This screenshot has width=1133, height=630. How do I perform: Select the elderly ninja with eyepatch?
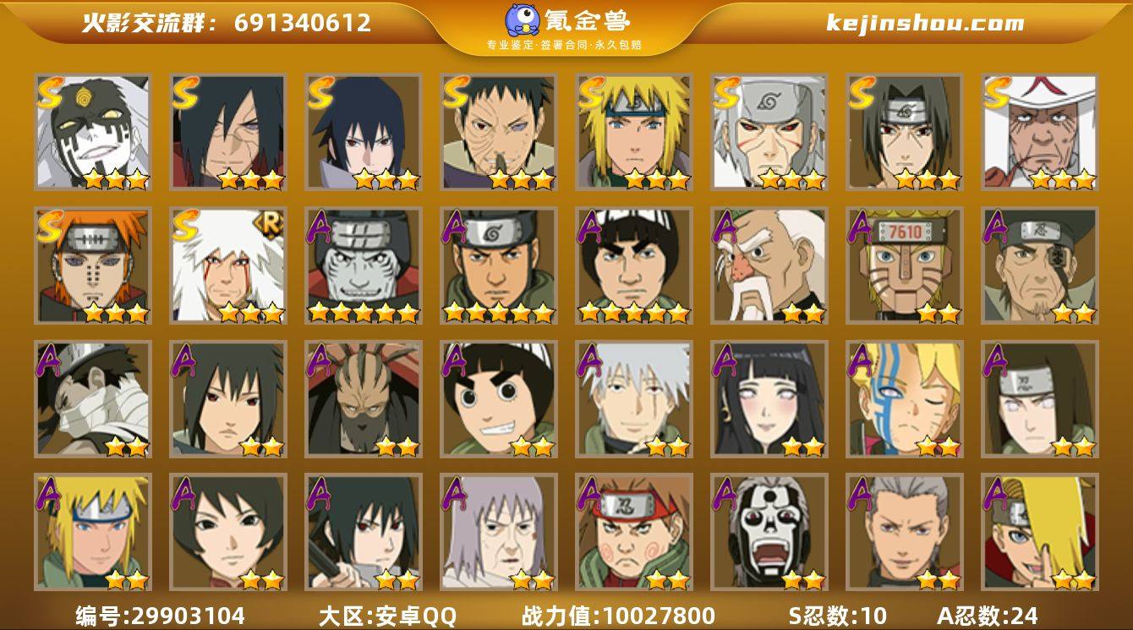pyautogui.click(x=1040, y=266)
